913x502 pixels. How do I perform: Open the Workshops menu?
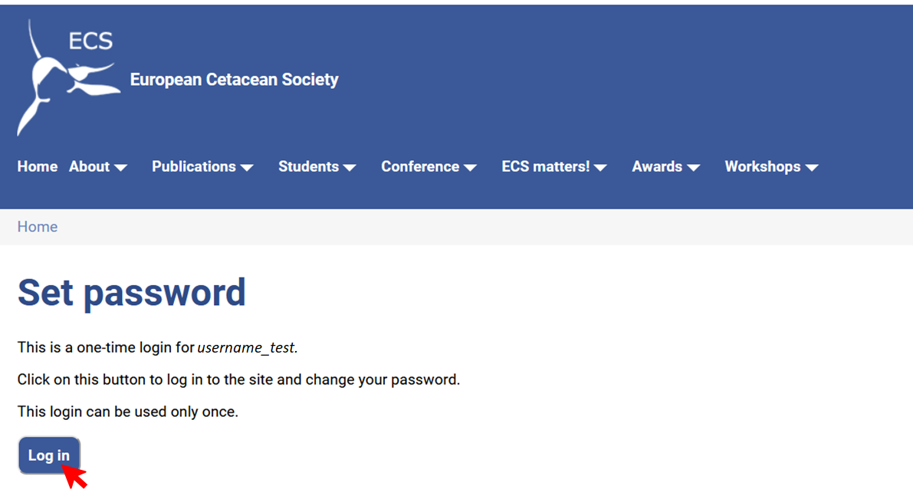click(763, 166)
